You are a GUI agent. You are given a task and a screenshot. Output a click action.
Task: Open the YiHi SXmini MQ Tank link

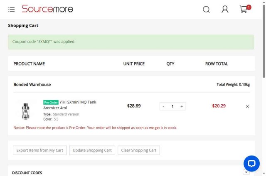[x=70, y=105]
